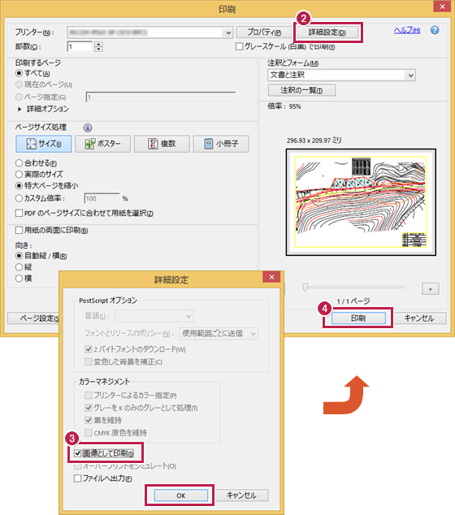
Task: Click OK in the 詳細設定 dialog
Action: pyautogui.click(x=181, y=496)
